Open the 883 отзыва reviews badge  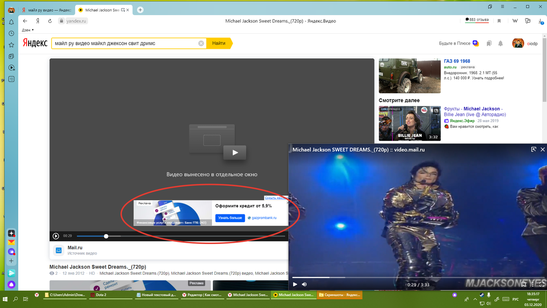click(x=477, y=20)
